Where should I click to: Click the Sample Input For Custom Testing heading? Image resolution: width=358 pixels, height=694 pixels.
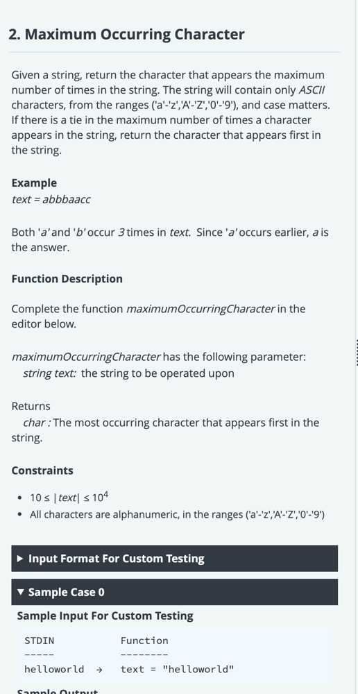pos(105,616)
